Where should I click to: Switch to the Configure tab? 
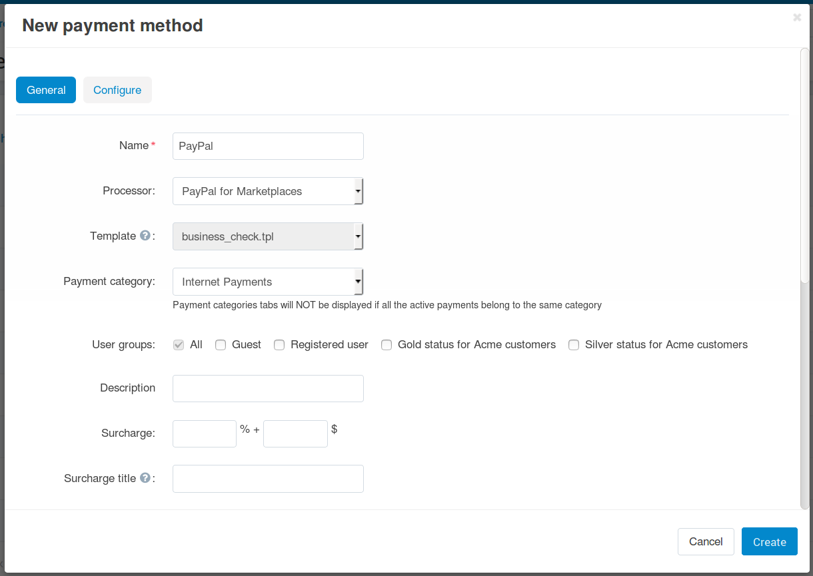[x=117, y=90]
